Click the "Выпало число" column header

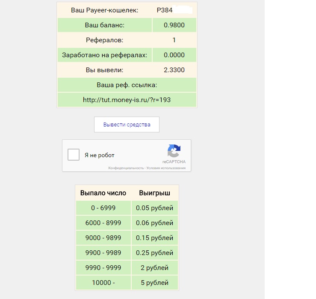click(x=103, y=193)
